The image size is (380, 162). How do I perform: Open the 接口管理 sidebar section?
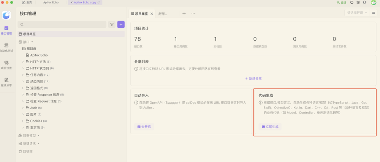(x=6, y=31)
